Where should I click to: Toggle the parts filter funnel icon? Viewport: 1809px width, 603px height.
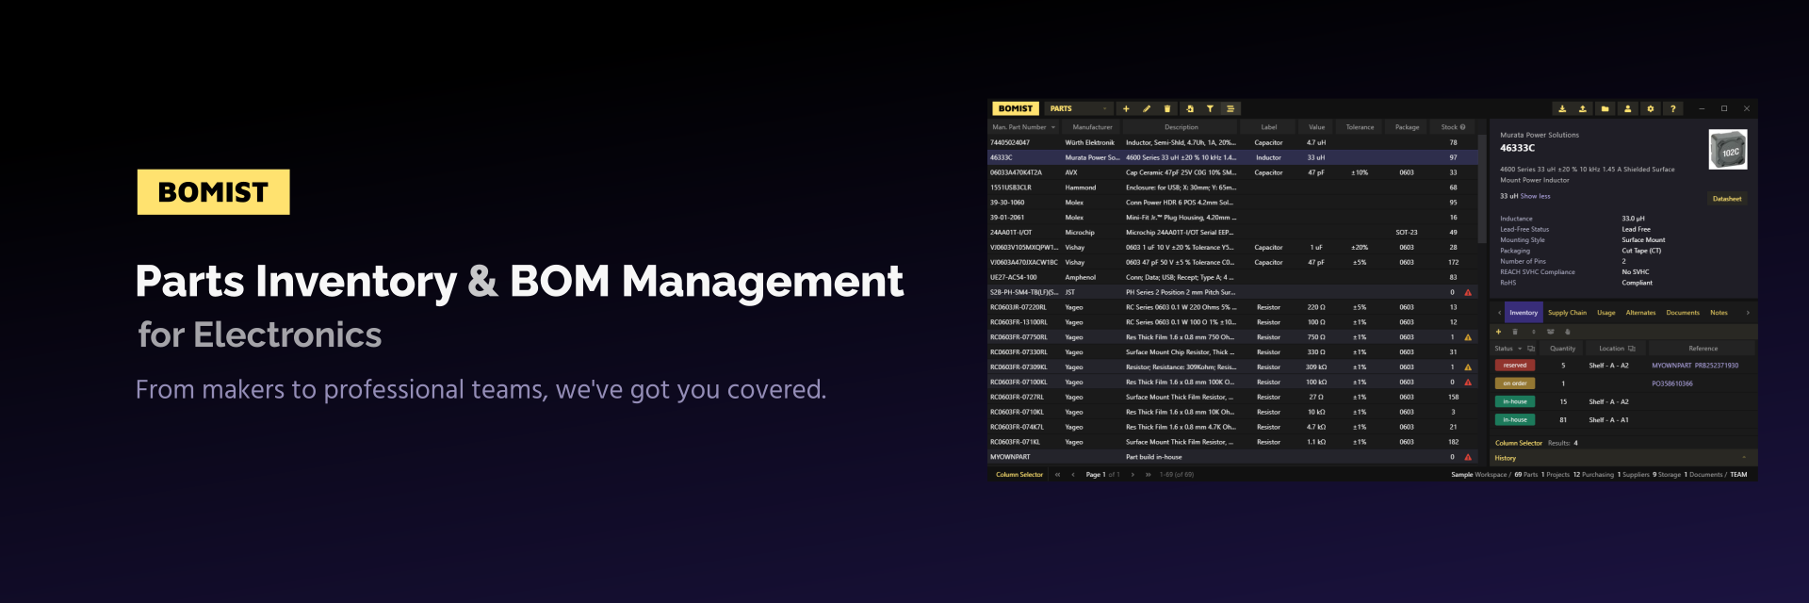coord(1210,109)
